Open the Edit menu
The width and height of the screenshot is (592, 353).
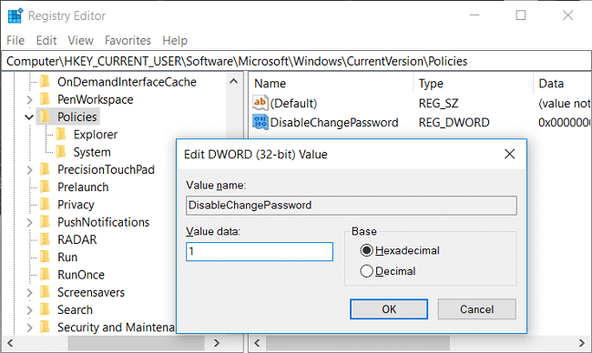46,40
